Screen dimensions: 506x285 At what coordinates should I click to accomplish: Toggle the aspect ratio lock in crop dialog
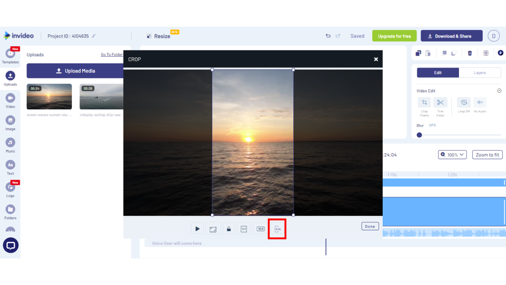click(228, 228)
